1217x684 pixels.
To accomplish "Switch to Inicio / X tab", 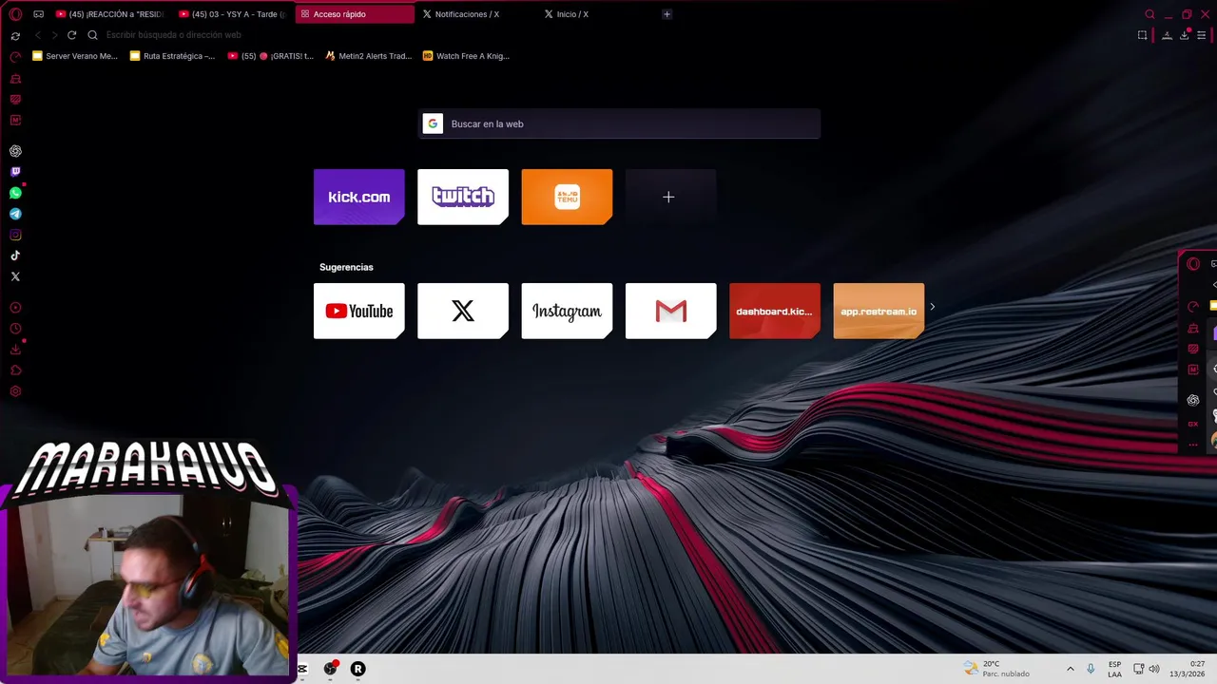I will [598, 14].
